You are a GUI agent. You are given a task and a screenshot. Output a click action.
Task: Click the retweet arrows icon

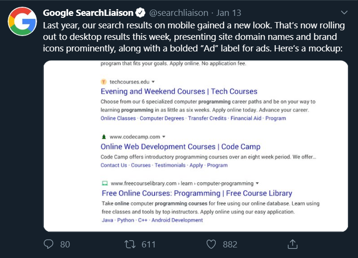point(130,244)
